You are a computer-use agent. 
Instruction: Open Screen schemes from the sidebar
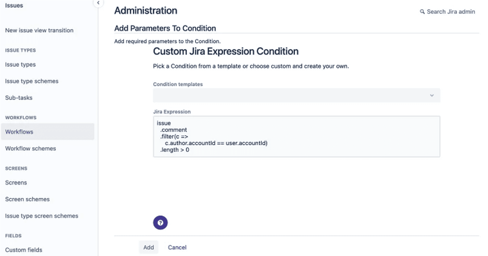(x=27, y=199)
